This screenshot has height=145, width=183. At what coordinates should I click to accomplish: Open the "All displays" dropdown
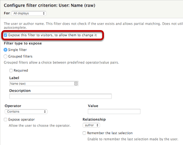[29, 13]
